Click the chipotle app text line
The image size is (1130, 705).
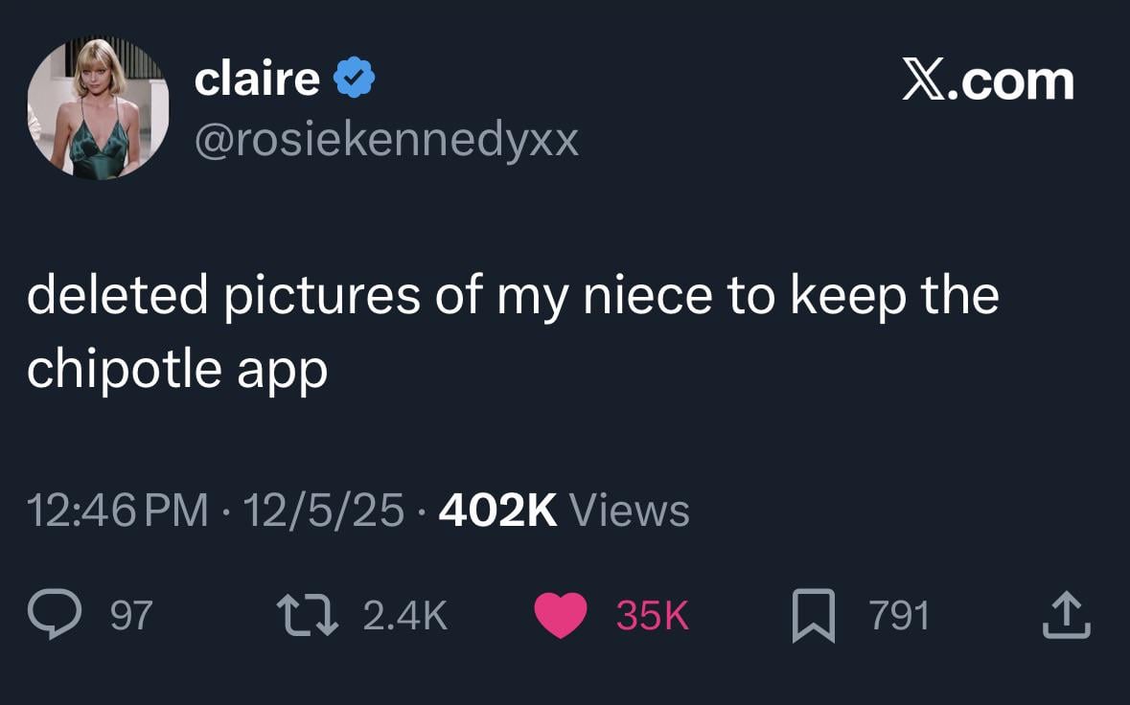tap(177, 369)
